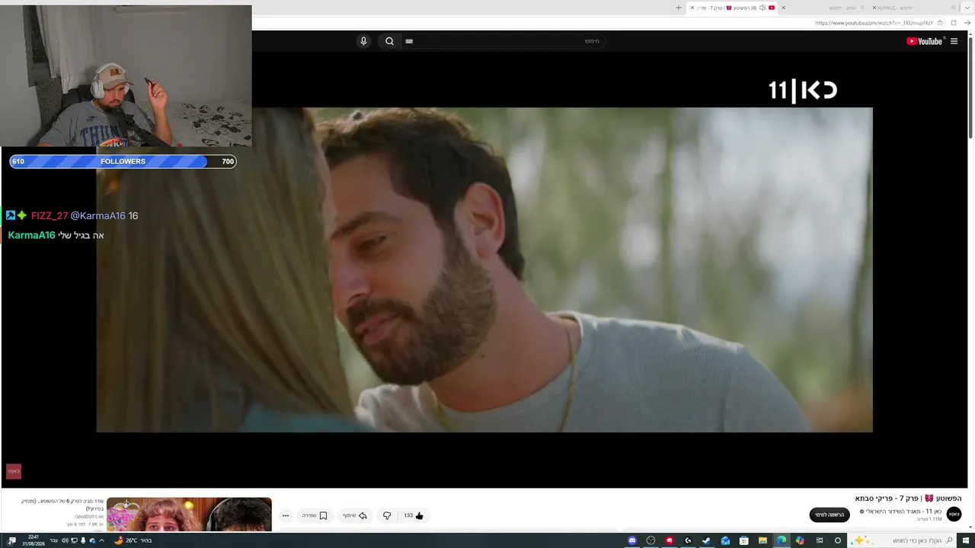Share the video via the share button

pyautogui.click(x=355, y=515)
